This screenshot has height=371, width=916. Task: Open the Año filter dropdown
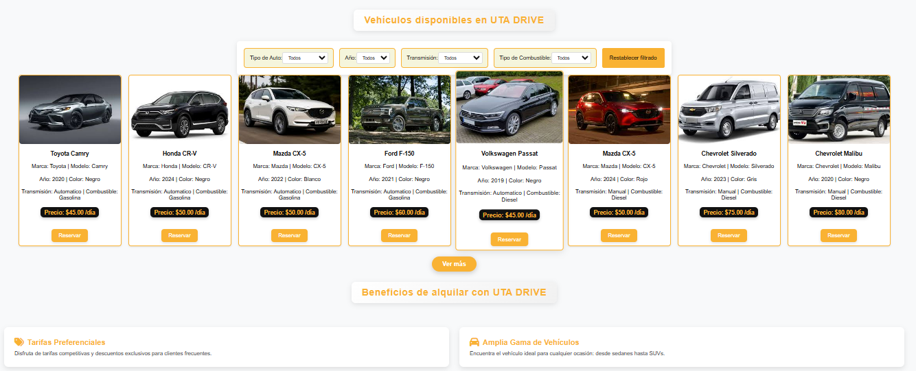pos(373,58)
